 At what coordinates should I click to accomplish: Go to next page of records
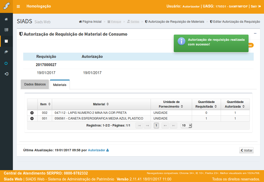pyautogui.click(x=165, y=125)
